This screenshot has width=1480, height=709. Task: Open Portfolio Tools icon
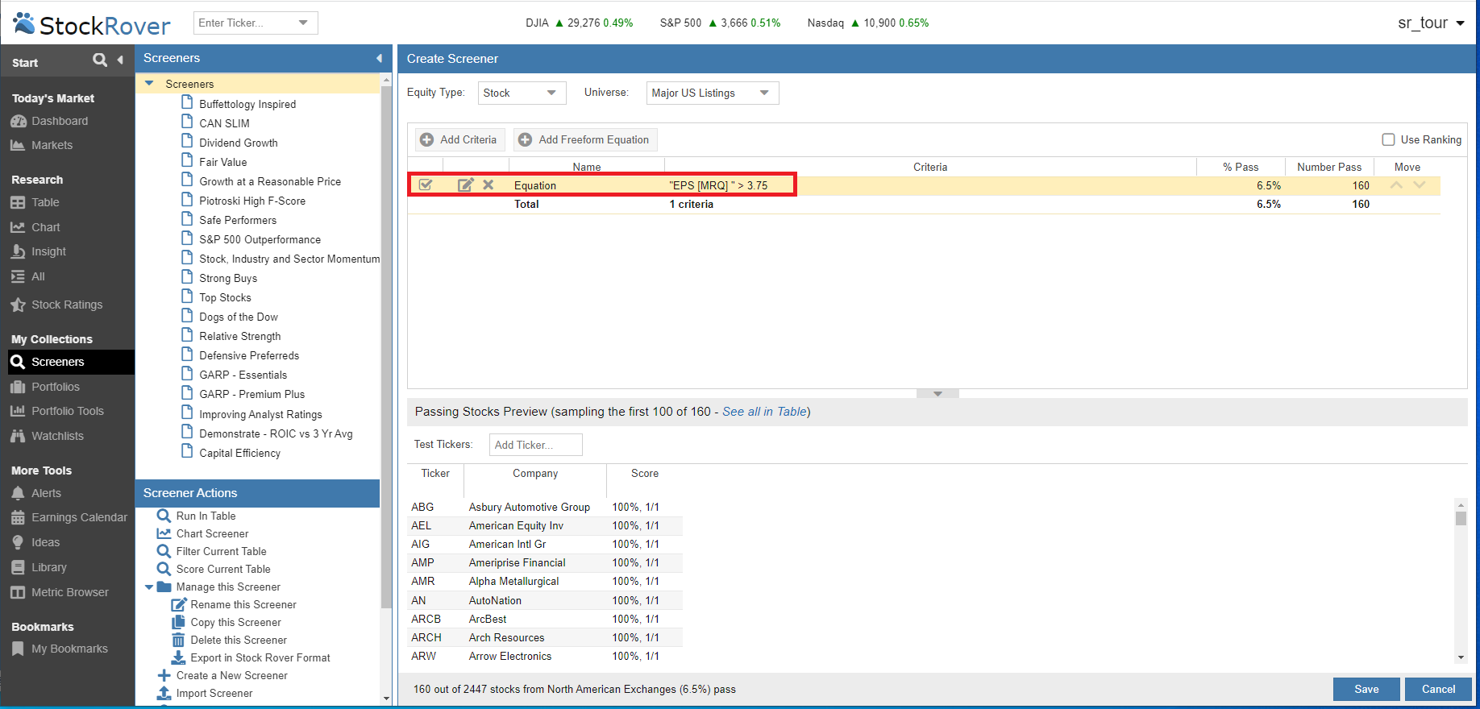coord(19,411)
